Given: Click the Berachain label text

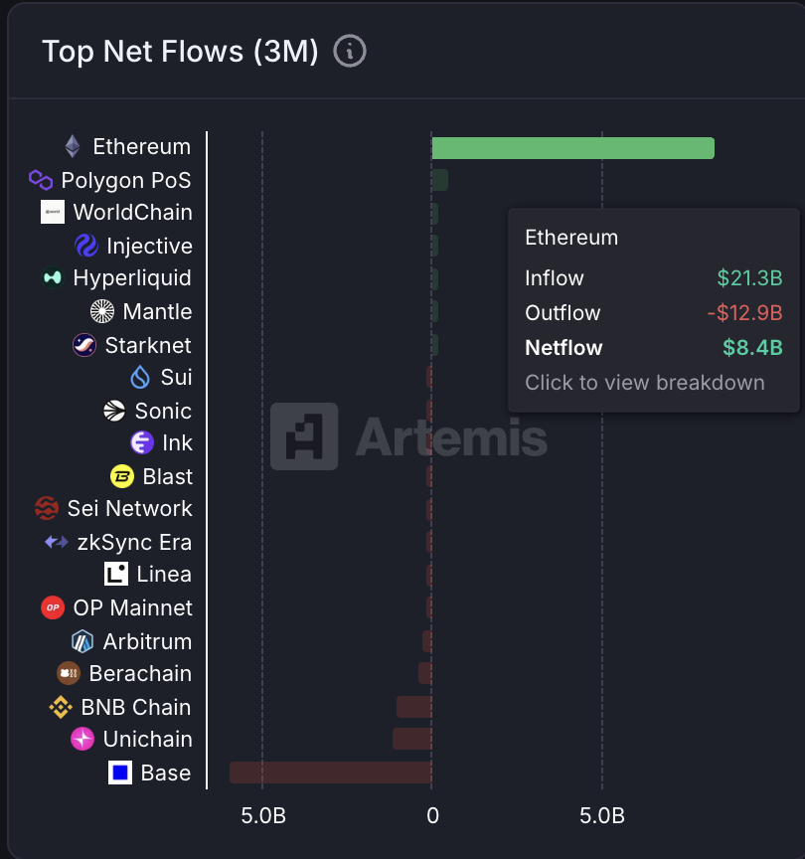Looking at the screenshot, I should click(141, 673).
